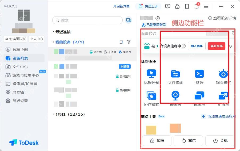This screenshot has height=151, width=240.
Task: Click 查看设备详情 link
Action: (222, 18)
